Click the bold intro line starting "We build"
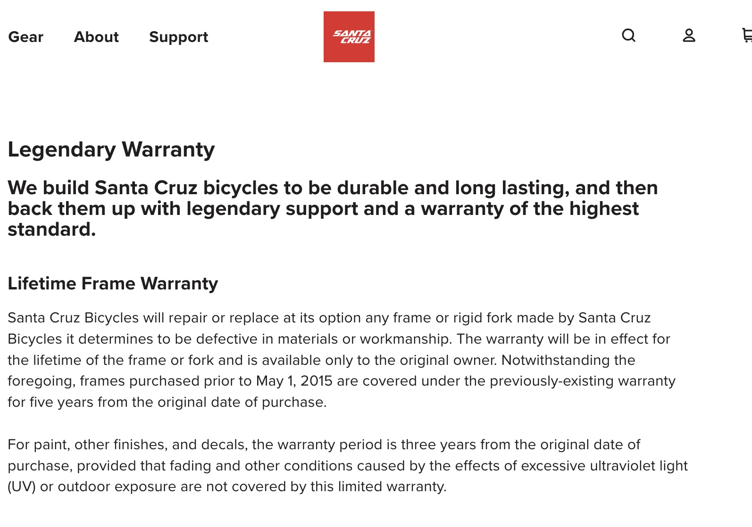This screenshot has height=527, width=752. tap(332, 188)
